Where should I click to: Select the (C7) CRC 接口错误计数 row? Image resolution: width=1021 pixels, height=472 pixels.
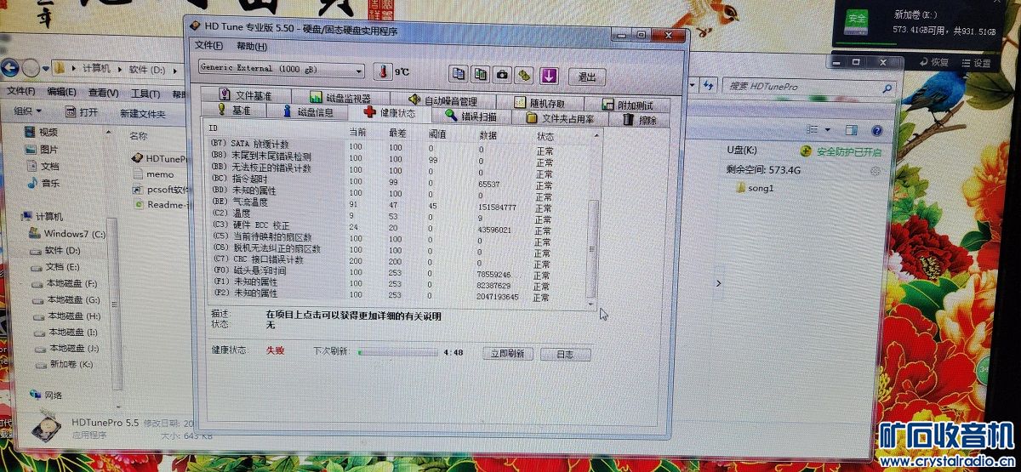pos(381,260)
